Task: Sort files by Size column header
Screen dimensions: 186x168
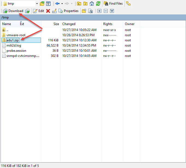Action: click(x=56, y=24)
